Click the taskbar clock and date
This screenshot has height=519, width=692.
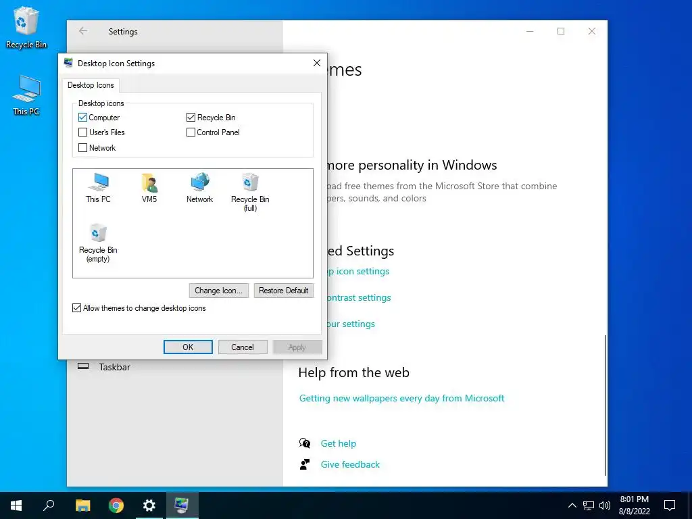(x=634, y=505)
